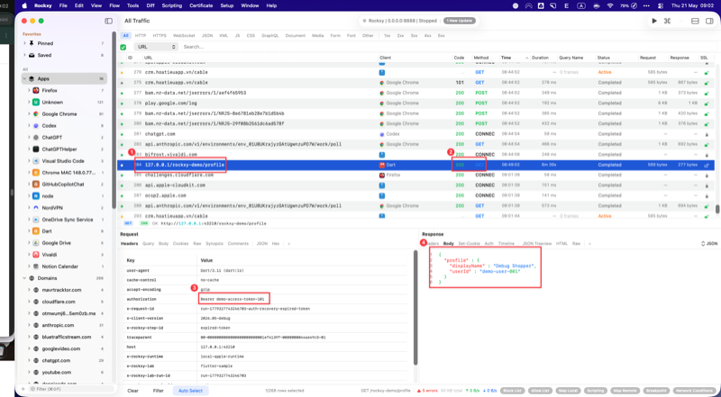Toggle the Allow List pill

(x=542, y=391)
